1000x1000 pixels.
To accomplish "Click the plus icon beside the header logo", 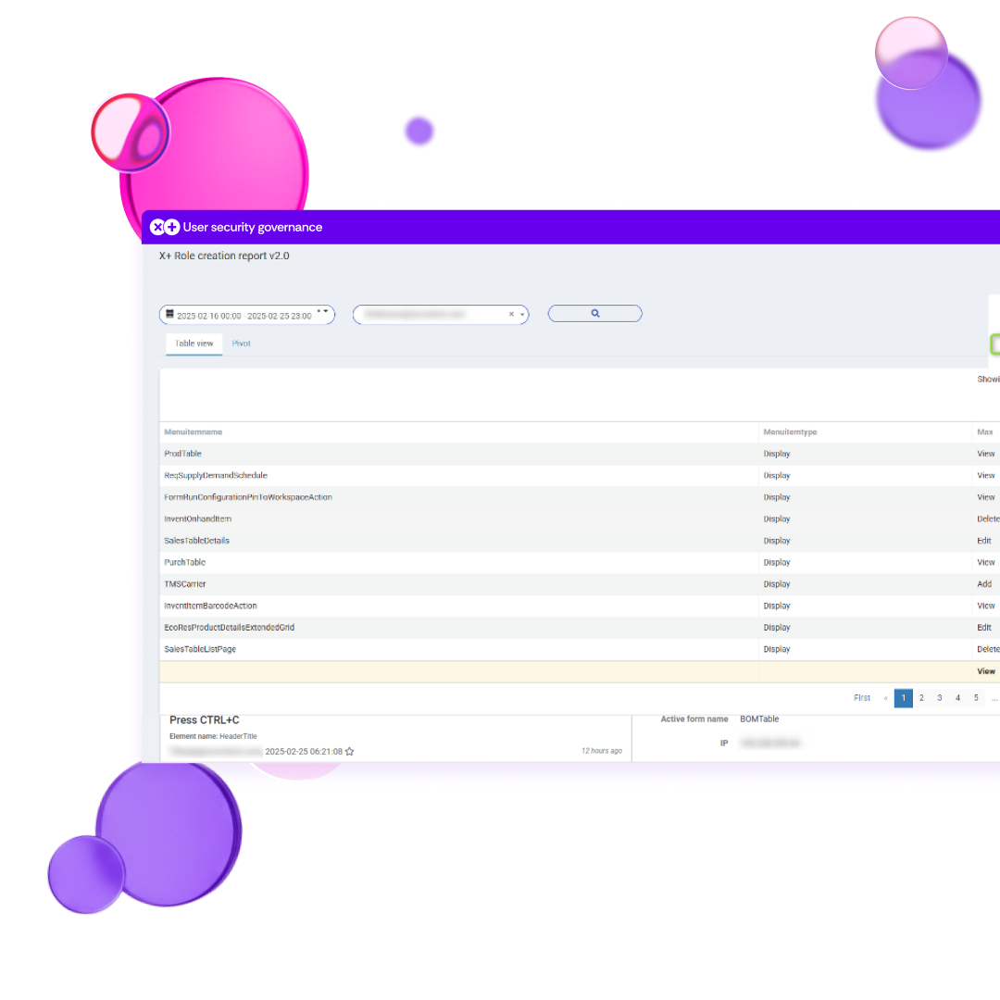I will click(x=170, y=226).
